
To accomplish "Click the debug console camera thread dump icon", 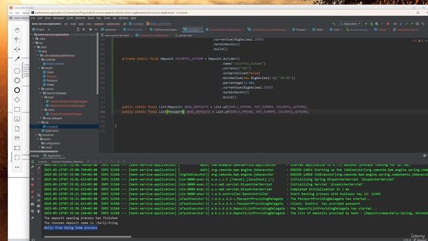I will point(33,204).
